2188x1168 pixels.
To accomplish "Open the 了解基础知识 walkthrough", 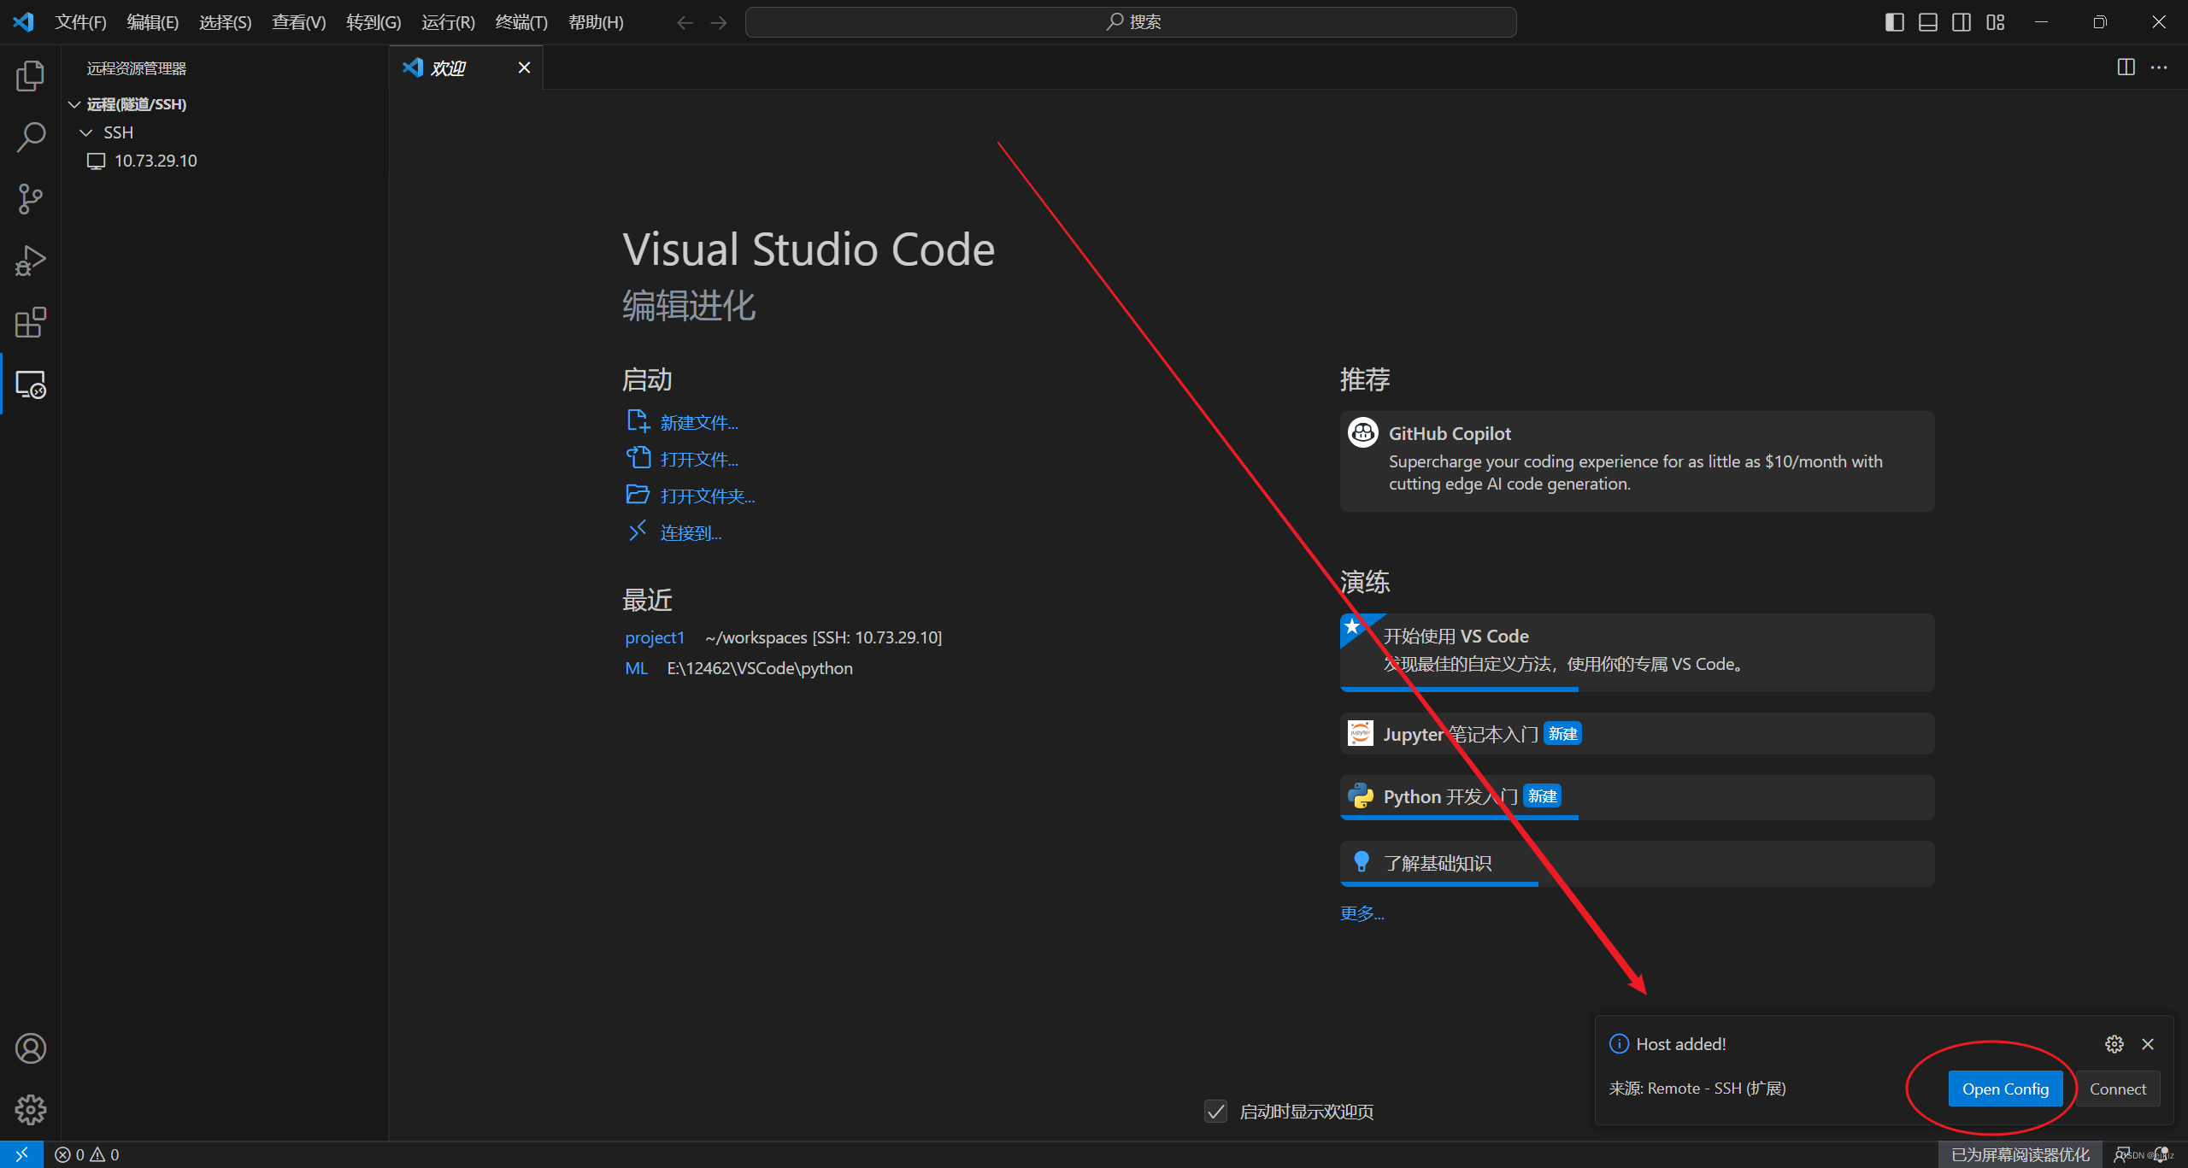I will coord(1637,863).
